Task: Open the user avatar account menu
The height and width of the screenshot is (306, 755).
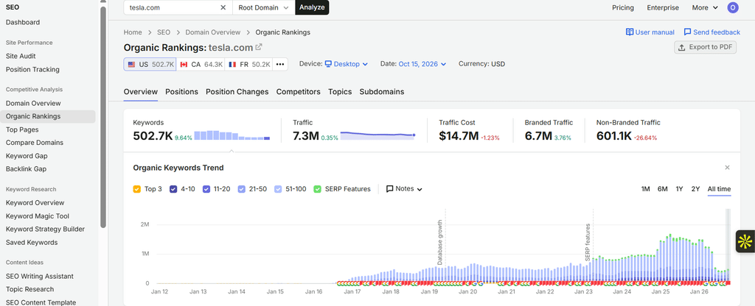Action: click(733, 7)
